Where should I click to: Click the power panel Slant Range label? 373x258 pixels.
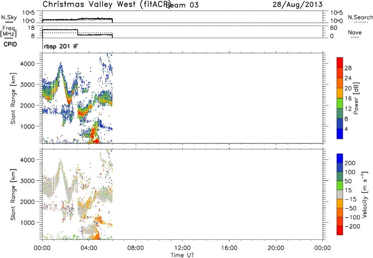13,98
